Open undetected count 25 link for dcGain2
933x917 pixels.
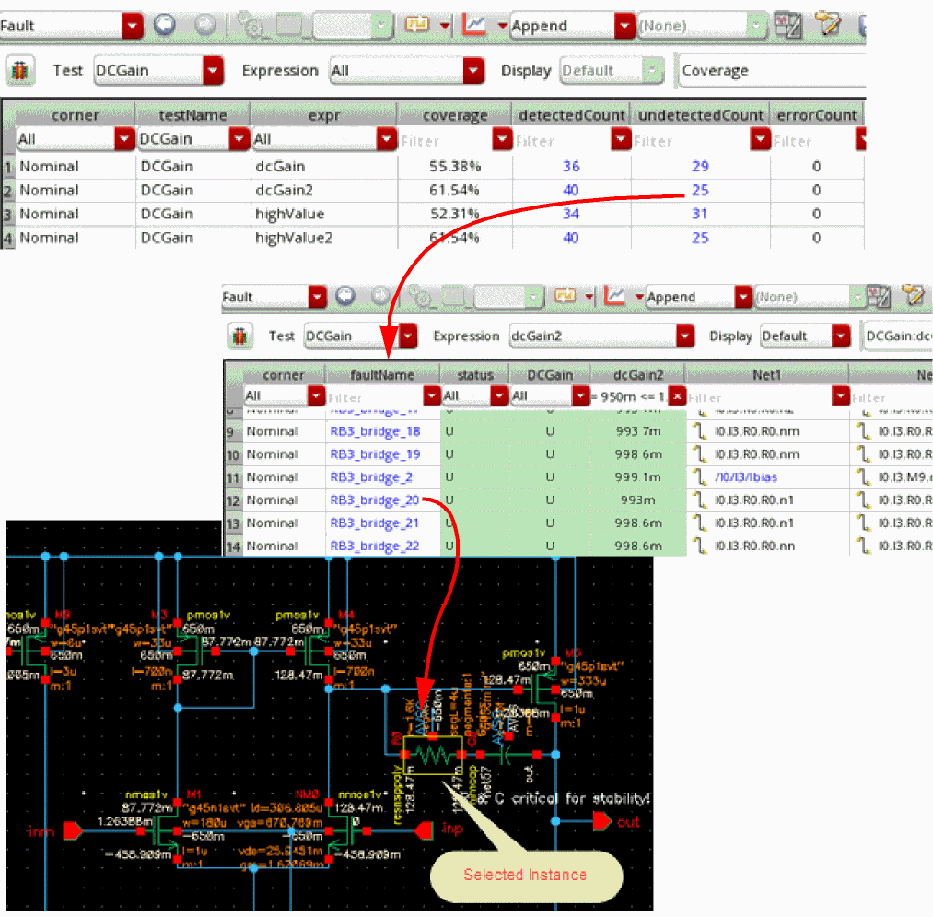pos(699,190)
